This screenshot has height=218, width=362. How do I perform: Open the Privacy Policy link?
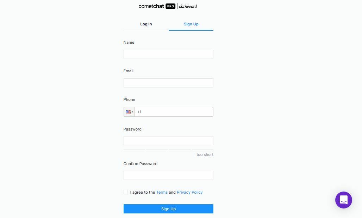click(x=189, y=192)
